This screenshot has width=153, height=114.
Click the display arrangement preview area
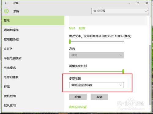coord(108,21)
